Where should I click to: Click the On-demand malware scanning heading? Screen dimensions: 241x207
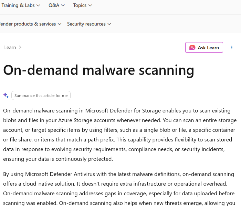tap(98, 70)
